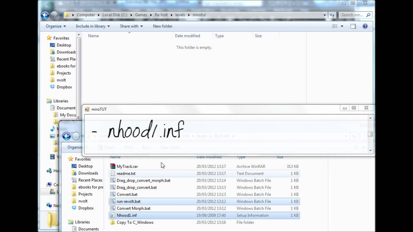Image resolution: width=413 pixels, height=232 pixels.
Task: Open the Share with menu
Action: (x=131, y=26)
